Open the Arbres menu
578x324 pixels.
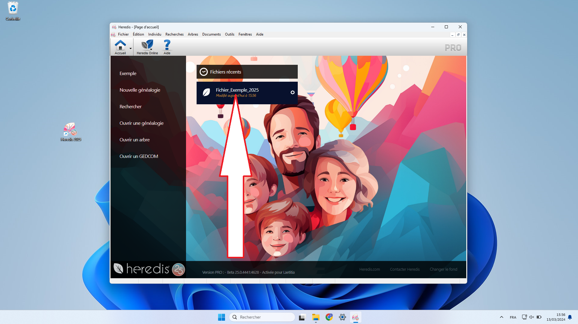pyautogui.click(x=193, y=34)
